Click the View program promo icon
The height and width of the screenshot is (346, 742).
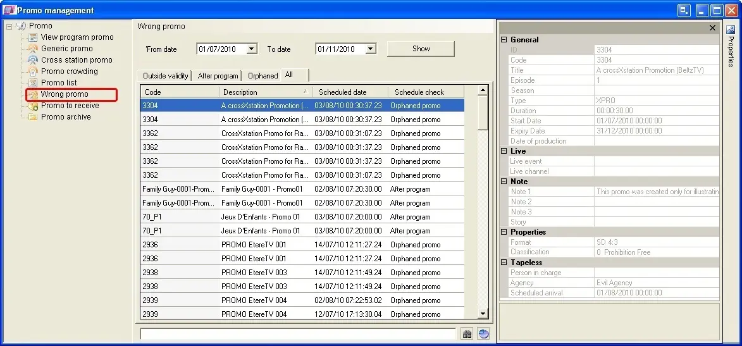click(x=33, y=37)
